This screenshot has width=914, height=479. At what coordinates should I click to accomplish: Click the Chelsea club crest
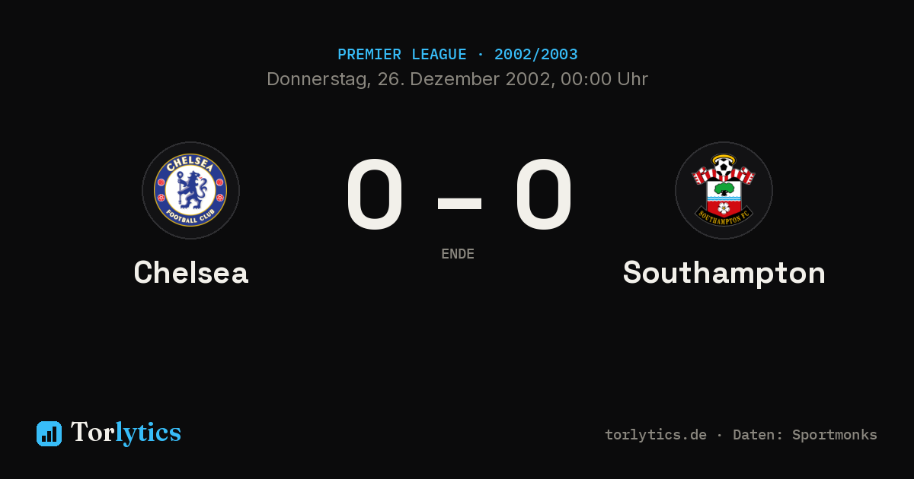point(190,190)
